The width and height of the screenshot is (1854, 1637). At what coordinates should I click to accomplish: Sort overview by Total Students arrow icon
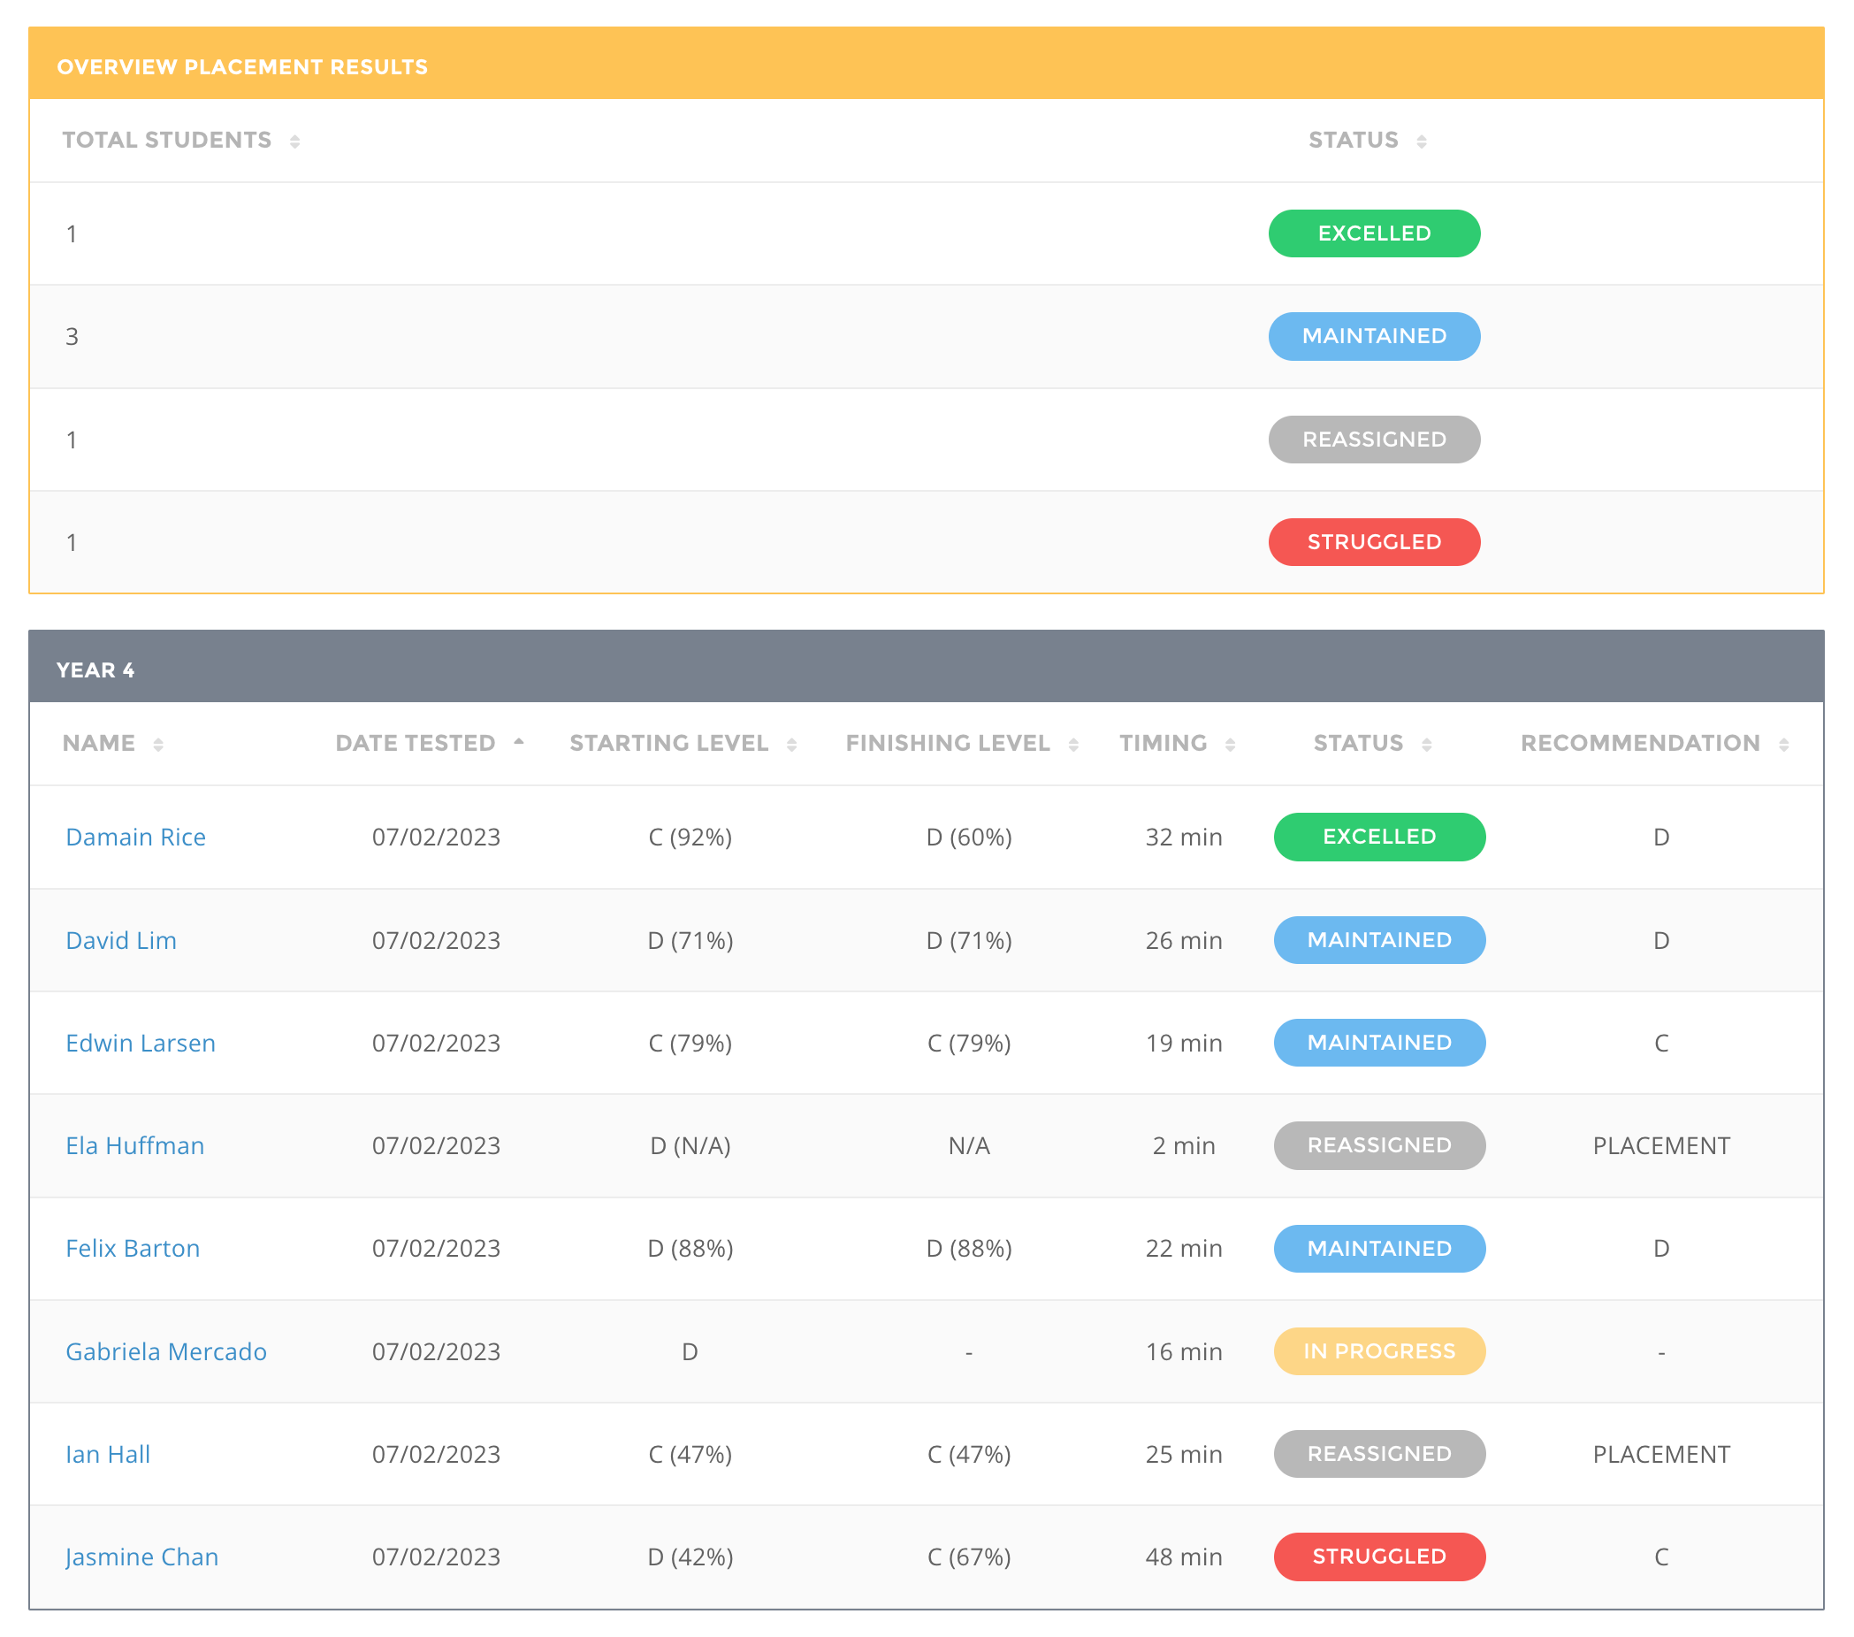click(294, 142)
